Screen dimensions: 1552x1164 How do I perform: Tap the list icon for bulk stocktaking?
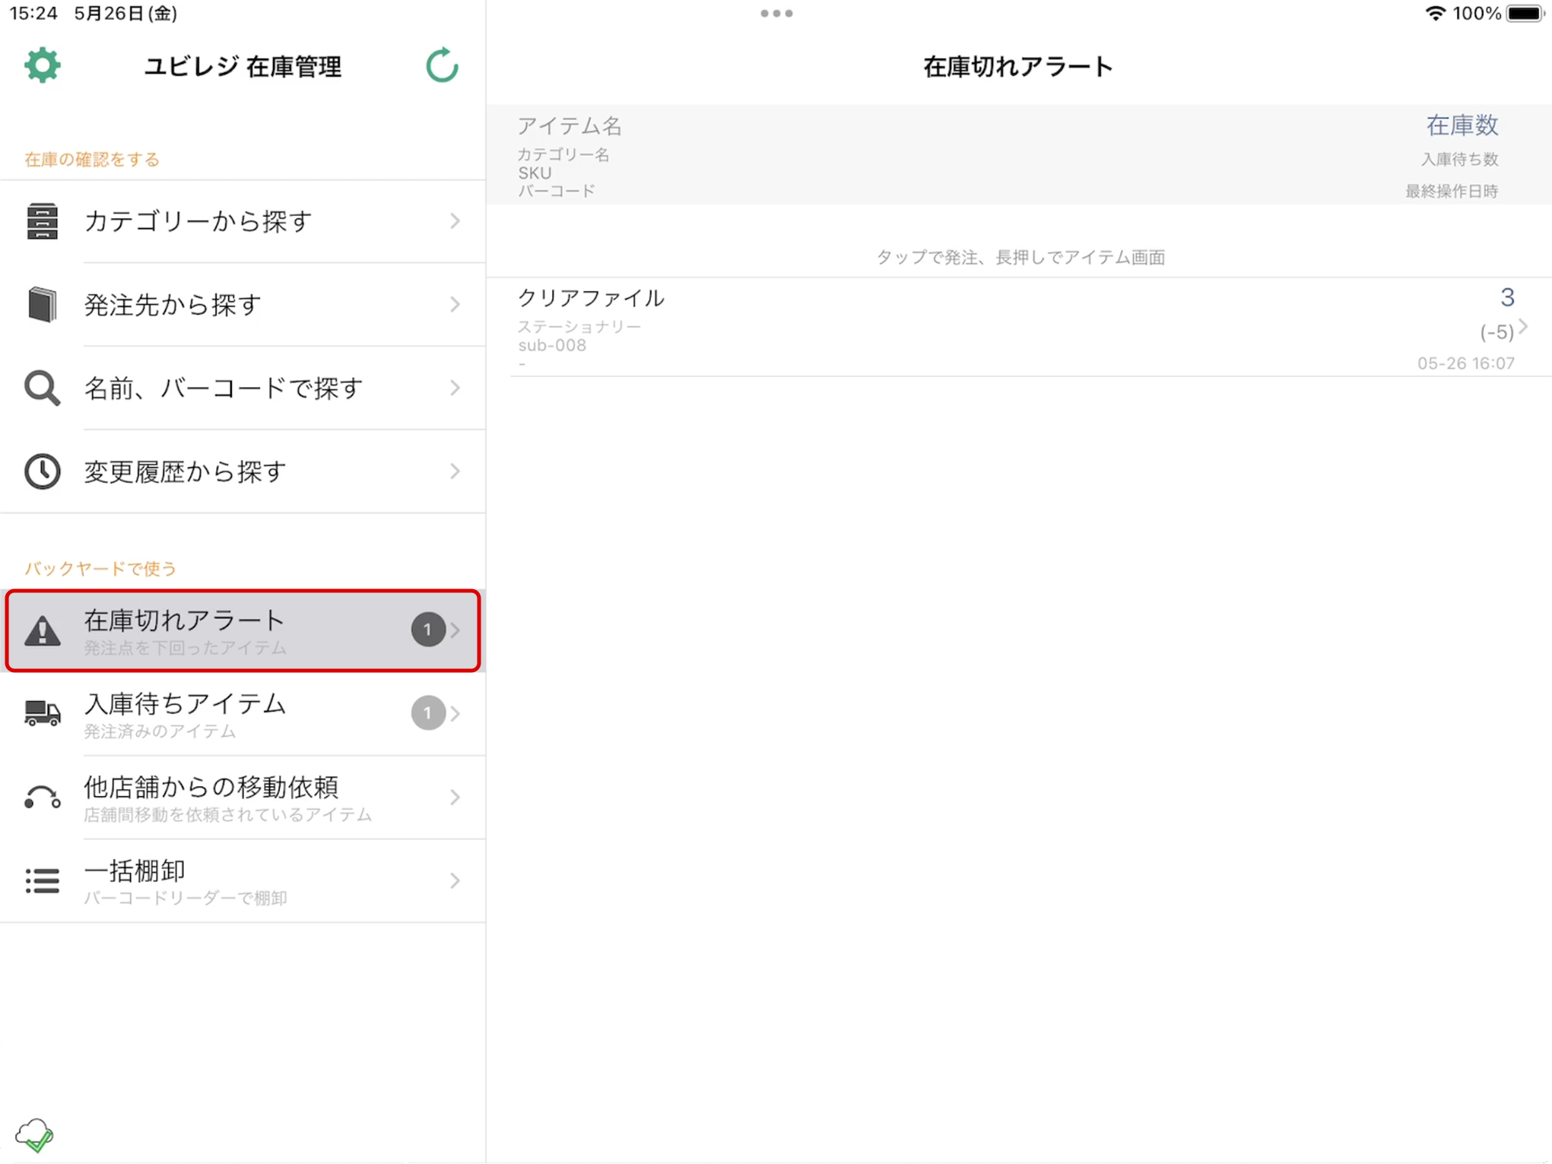(42, 880)
